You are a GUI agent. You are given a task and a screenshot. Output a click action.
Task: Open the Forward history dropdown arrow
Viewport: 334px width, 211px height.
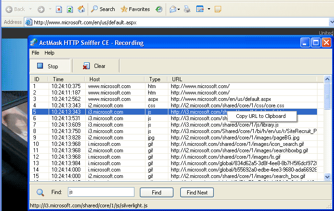[x=50, y=9]
